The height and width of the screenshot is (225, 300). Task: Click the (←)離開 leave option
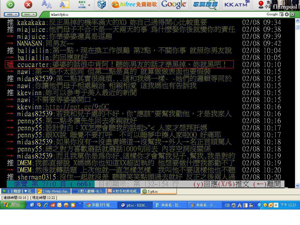[x=267, y=184]
